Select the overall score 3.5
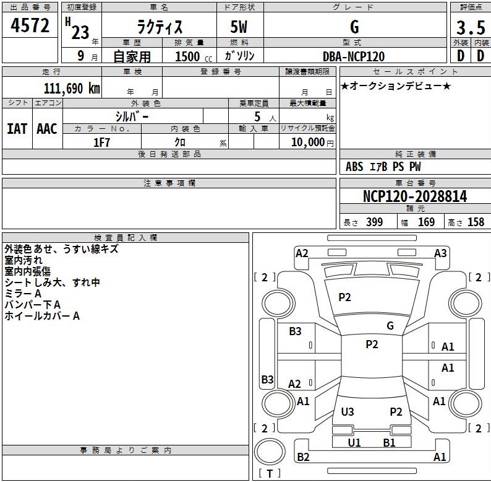Image resolution: width=491 pixels, height=482 pixels. tap(471, 28)
